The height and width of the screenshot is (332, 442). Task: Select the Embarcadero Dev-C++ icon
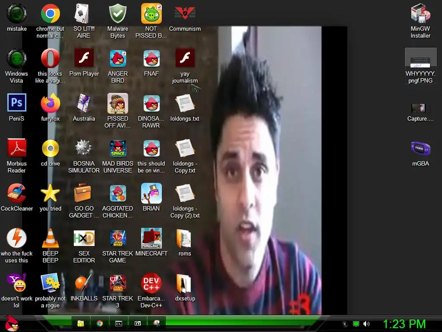152,283
